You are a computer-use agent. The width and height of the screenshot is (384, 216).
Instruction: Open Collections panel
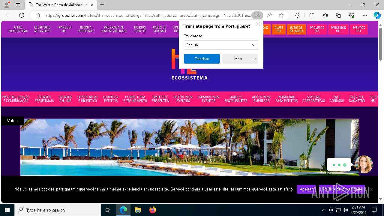pyautogui.click(x=338, y=15)
